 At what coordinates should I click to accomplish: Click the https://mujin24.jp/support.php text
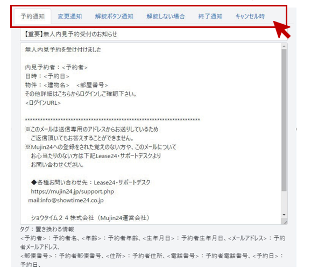[73, 192]
